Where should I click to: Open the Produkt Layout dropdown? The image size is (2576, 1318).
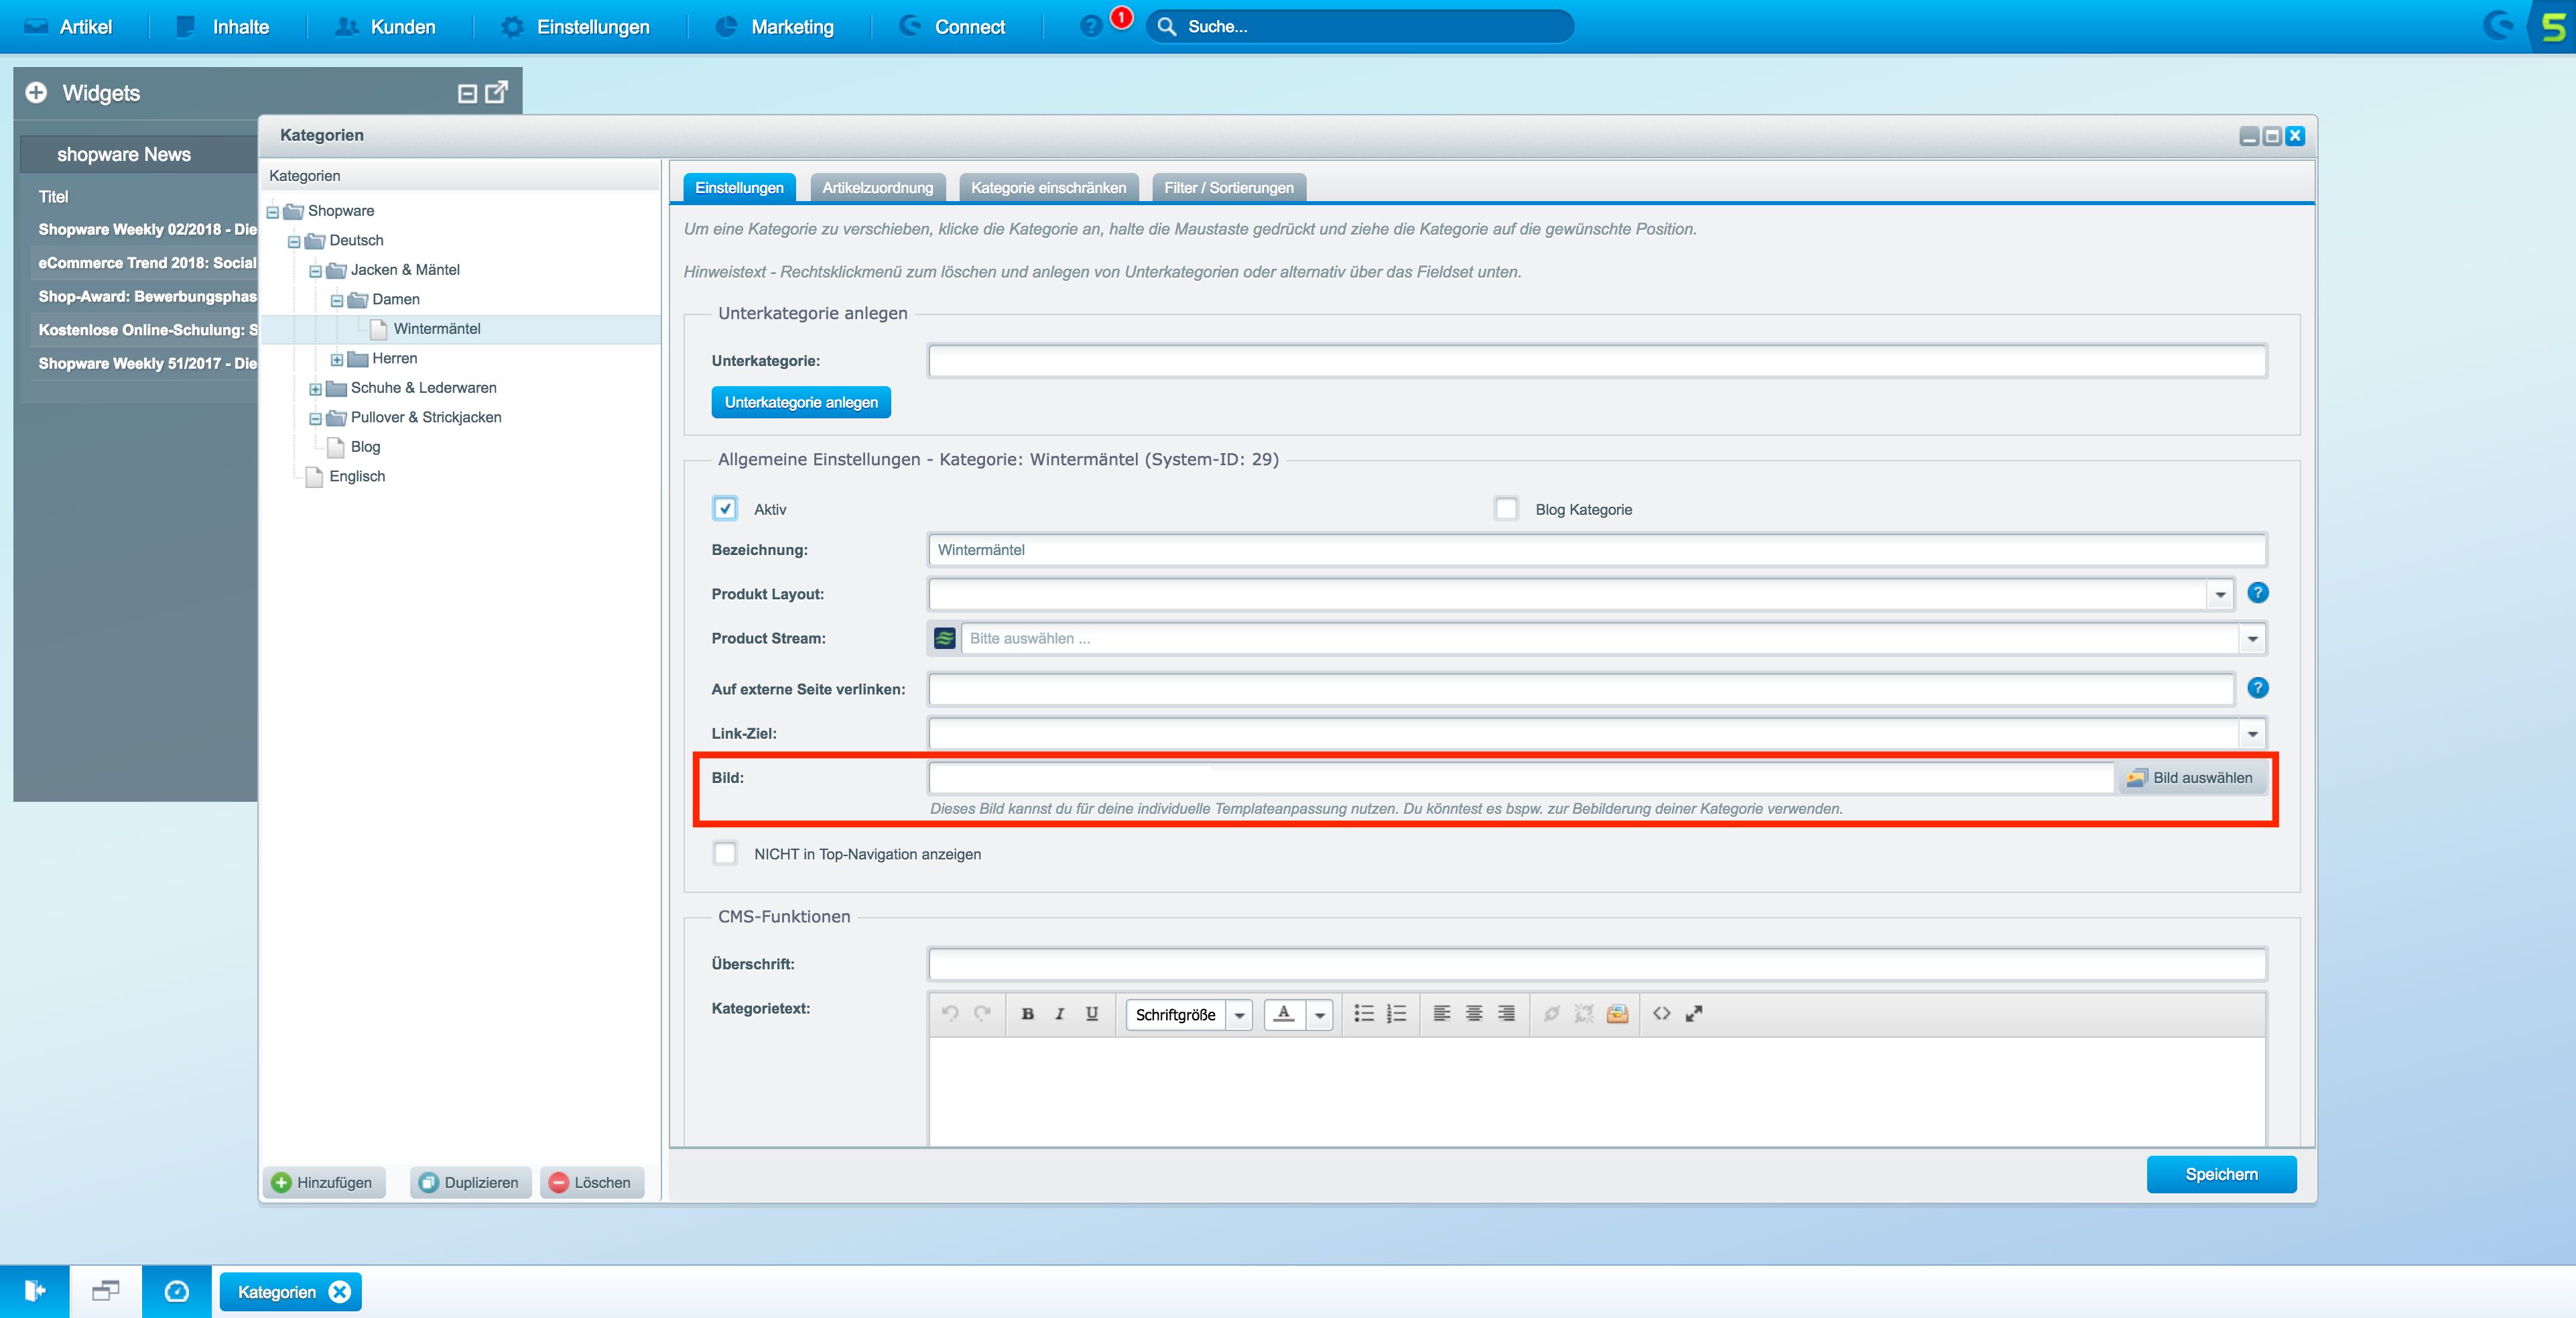2220,593
